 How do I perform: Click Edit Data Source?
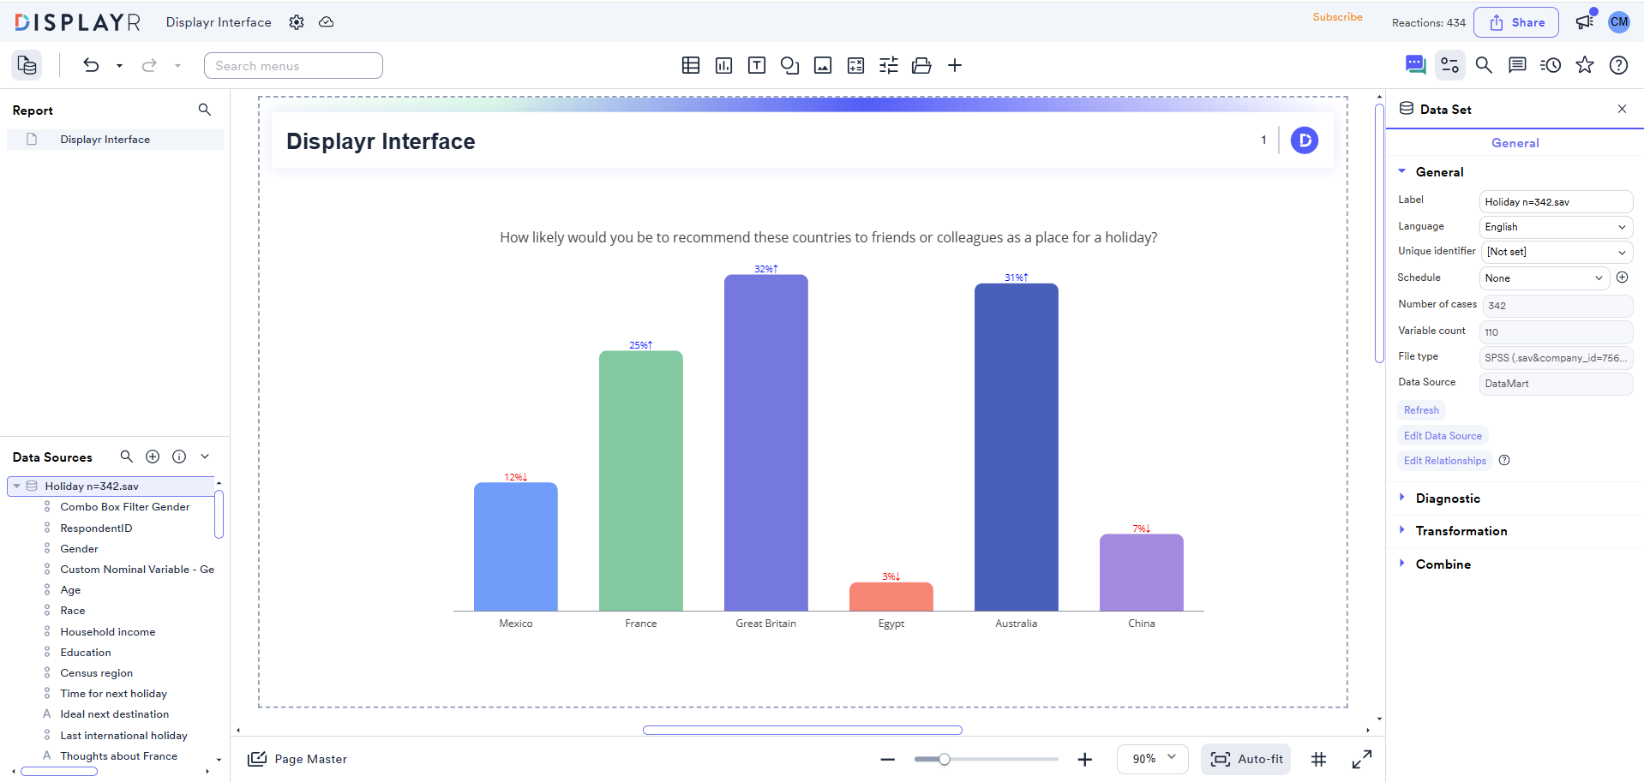1443,436
